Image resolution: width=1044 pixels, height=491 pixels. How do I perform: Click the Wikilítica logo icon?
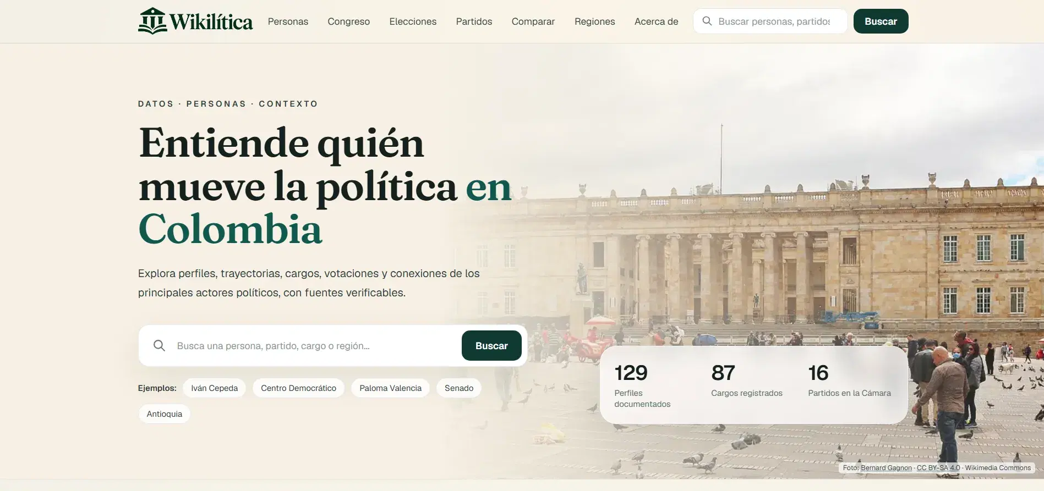click(x=152, y=21)
